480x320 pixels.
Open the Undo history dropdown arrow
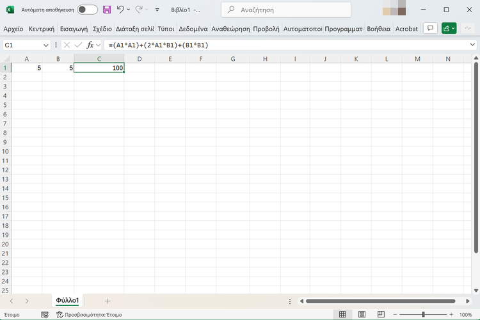point(128,10)
